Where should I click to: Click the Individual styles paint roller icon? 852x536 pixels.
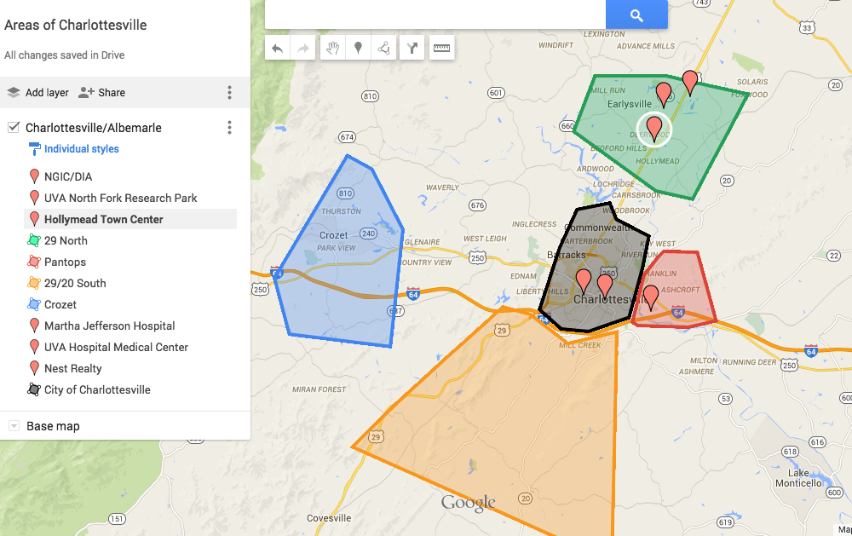(32, 148)
